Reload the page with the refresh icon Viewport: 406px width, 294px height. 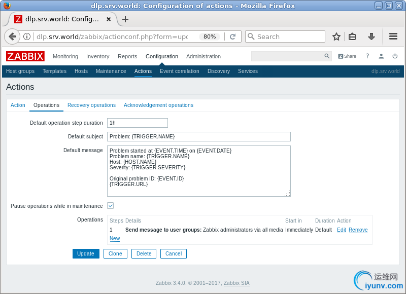click(232, 36)
